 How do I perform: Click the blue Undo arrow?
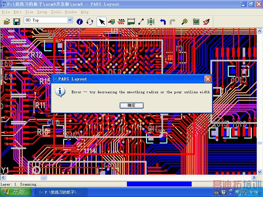pos(163,22)
